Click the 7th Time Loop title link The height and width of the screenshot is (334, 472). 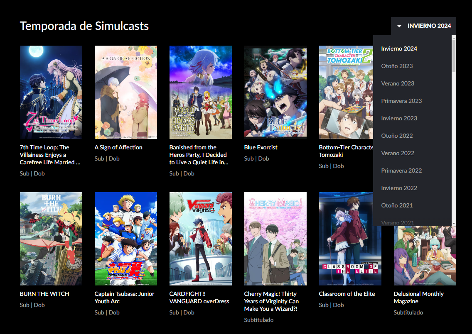click(x=50, y=155)
